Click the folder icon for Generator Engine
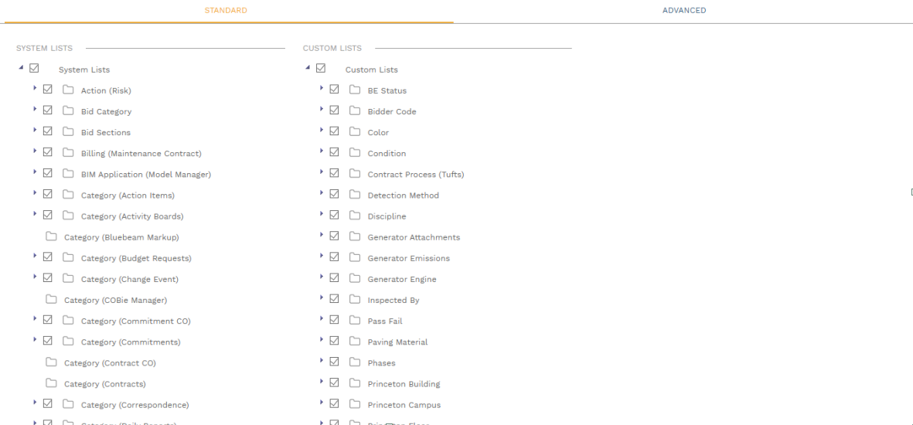The width and height of the screenshot is (913, 425). click(355, 279)
